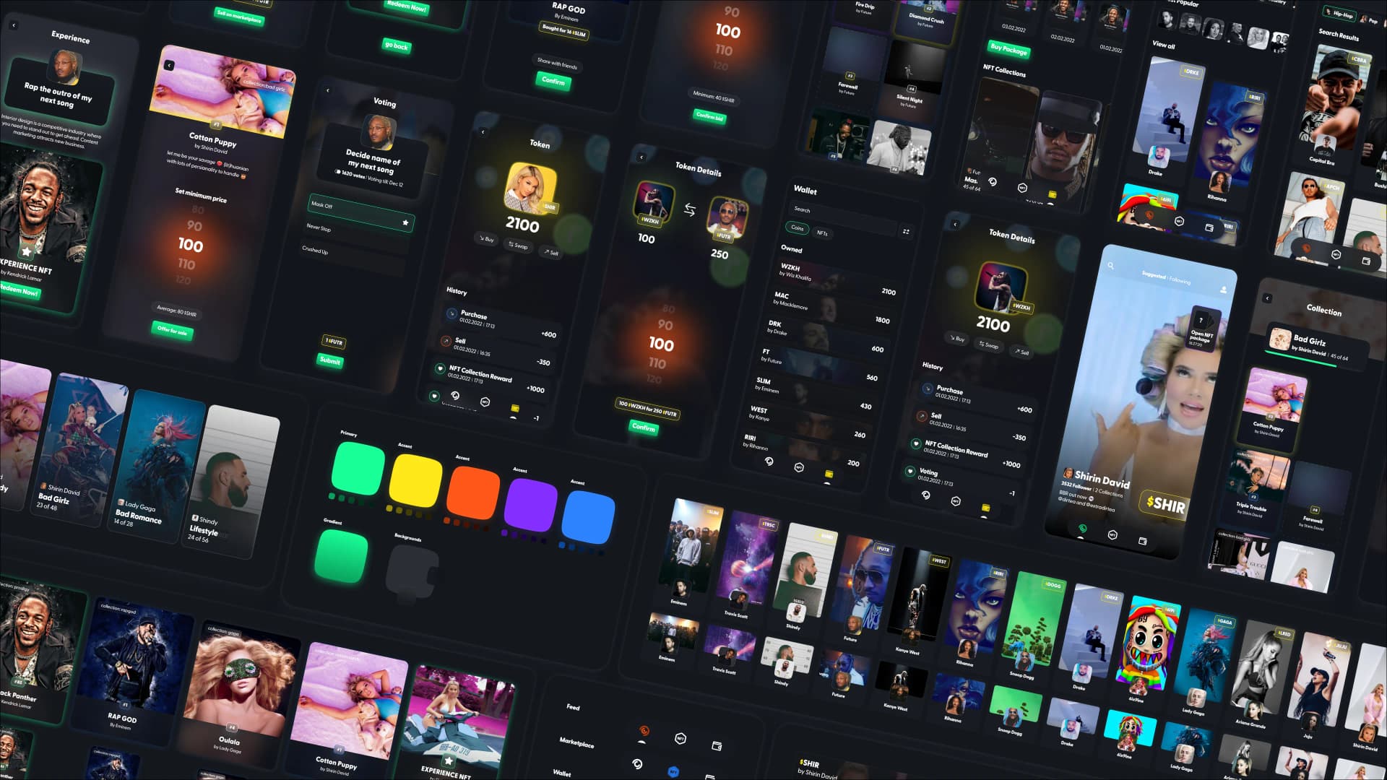
Task: Pick the dark Background swatch
Action: (x=412, y=573)
